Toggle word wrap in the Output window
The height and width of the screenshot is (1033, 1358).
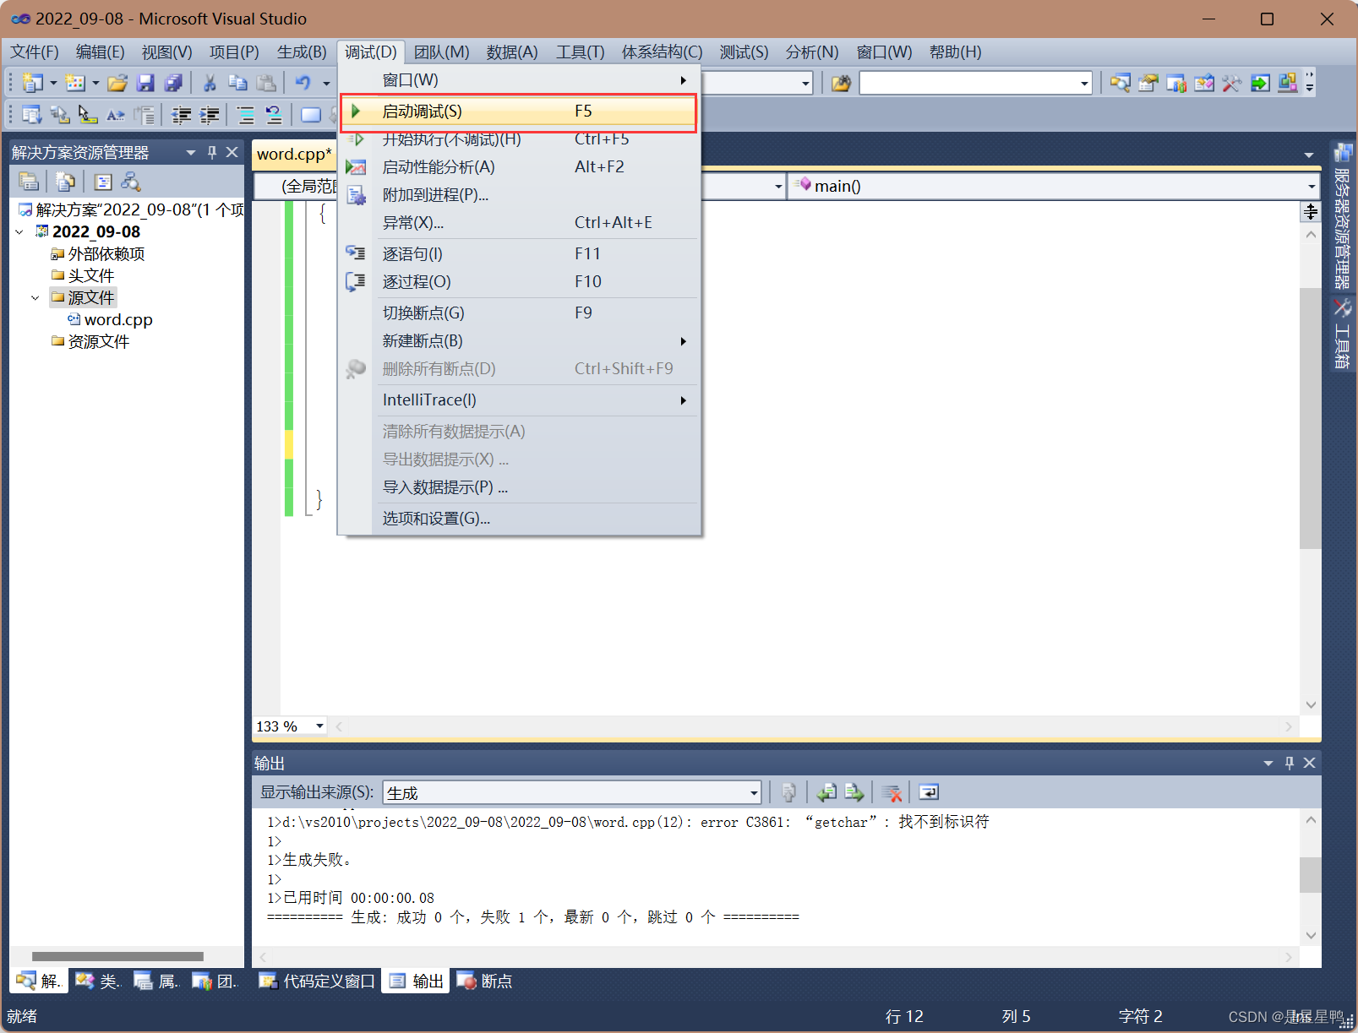(928, 792)
